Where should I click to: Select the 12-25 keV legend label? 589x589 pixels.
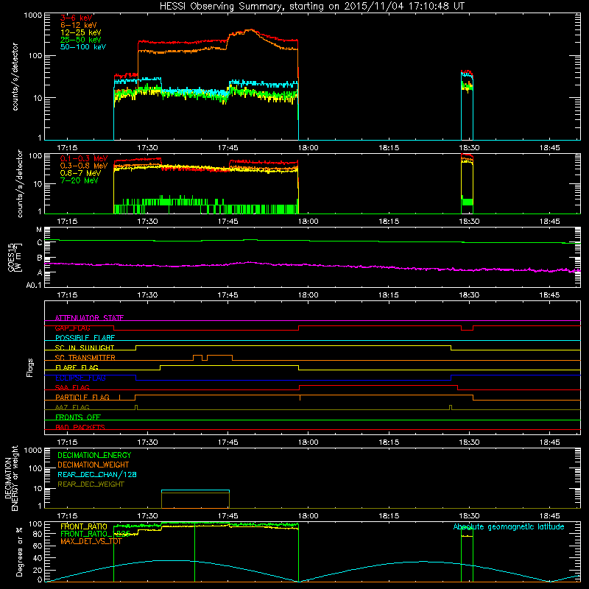point(80,32)
